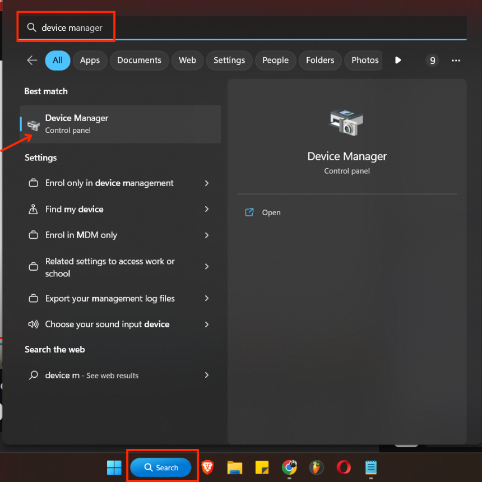This screenshot has width=482, height=482.
Task: Click the Open external-link icon
Action: [x=249, y=212]
